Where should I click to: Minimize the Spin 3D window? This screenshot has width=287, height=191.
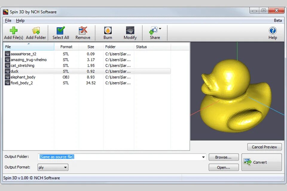[254, 11]
